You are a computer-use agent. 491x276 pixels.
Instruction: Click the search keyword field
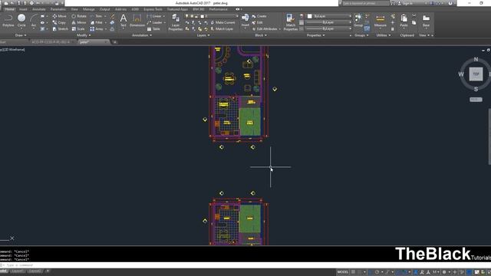click(x=365, y=3)
